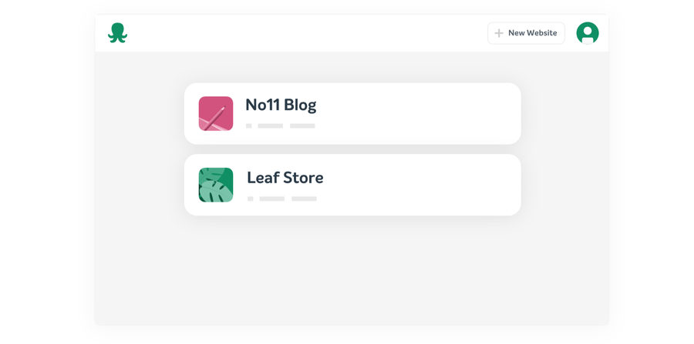Click the last placeholder bar under No11 Blog

click(x=302, y=126)
